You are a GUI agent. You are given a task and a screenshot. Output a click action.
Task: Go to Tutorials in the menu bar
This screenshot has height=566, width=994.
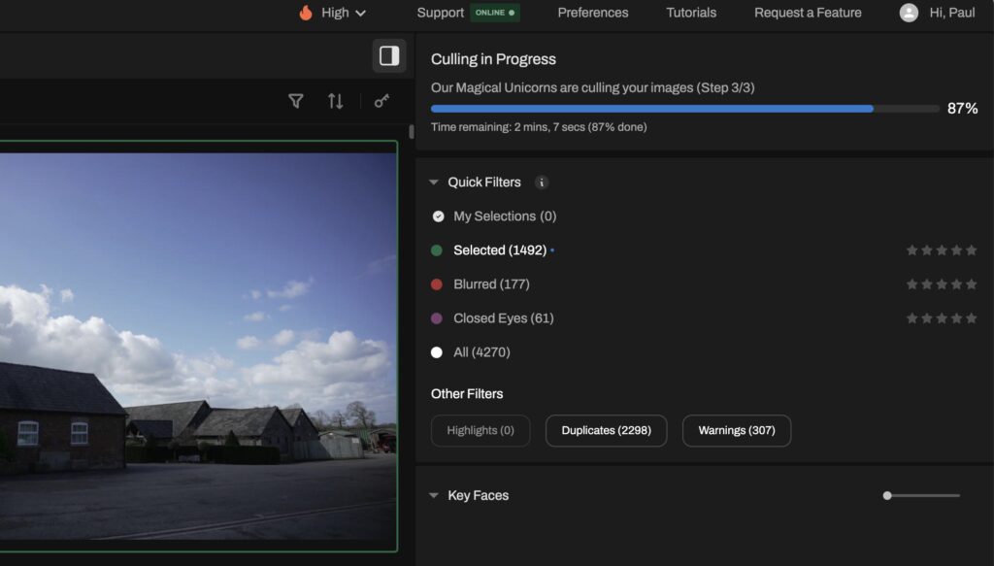coord(690,13)
